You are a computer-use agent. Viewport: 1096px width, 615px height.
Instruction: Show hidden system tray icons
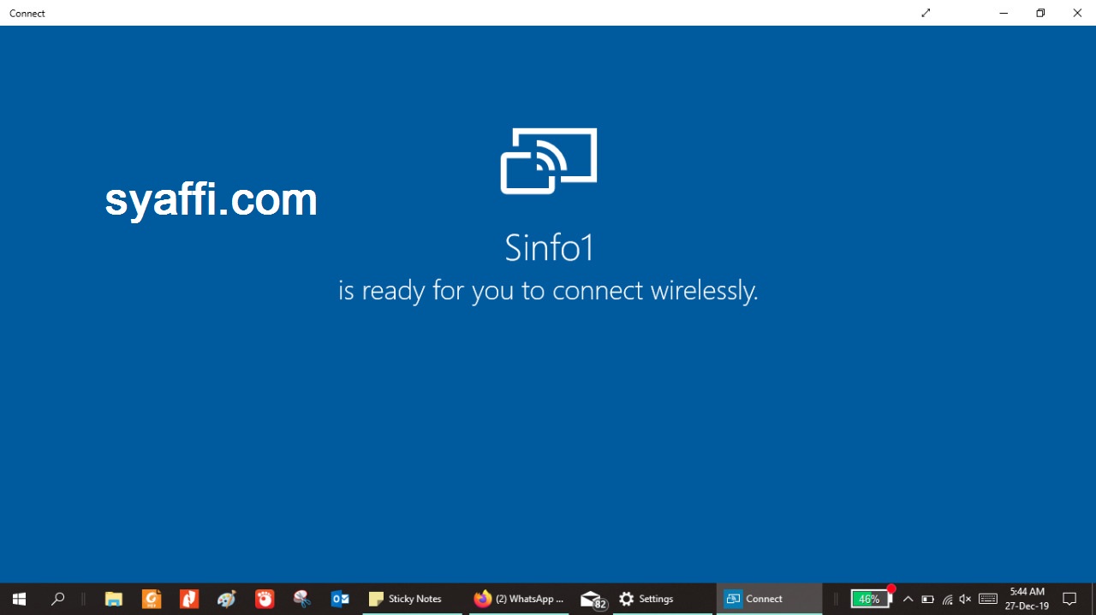pos(908,599)
